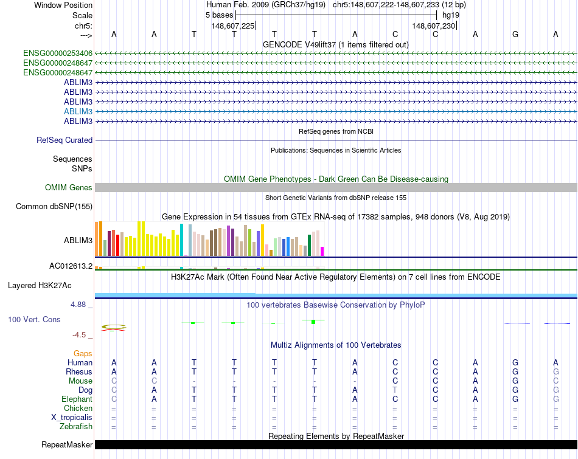The image size is (578, 459).
Task: Click the OMIM Genes track label
Action: [x=68, y=188]
